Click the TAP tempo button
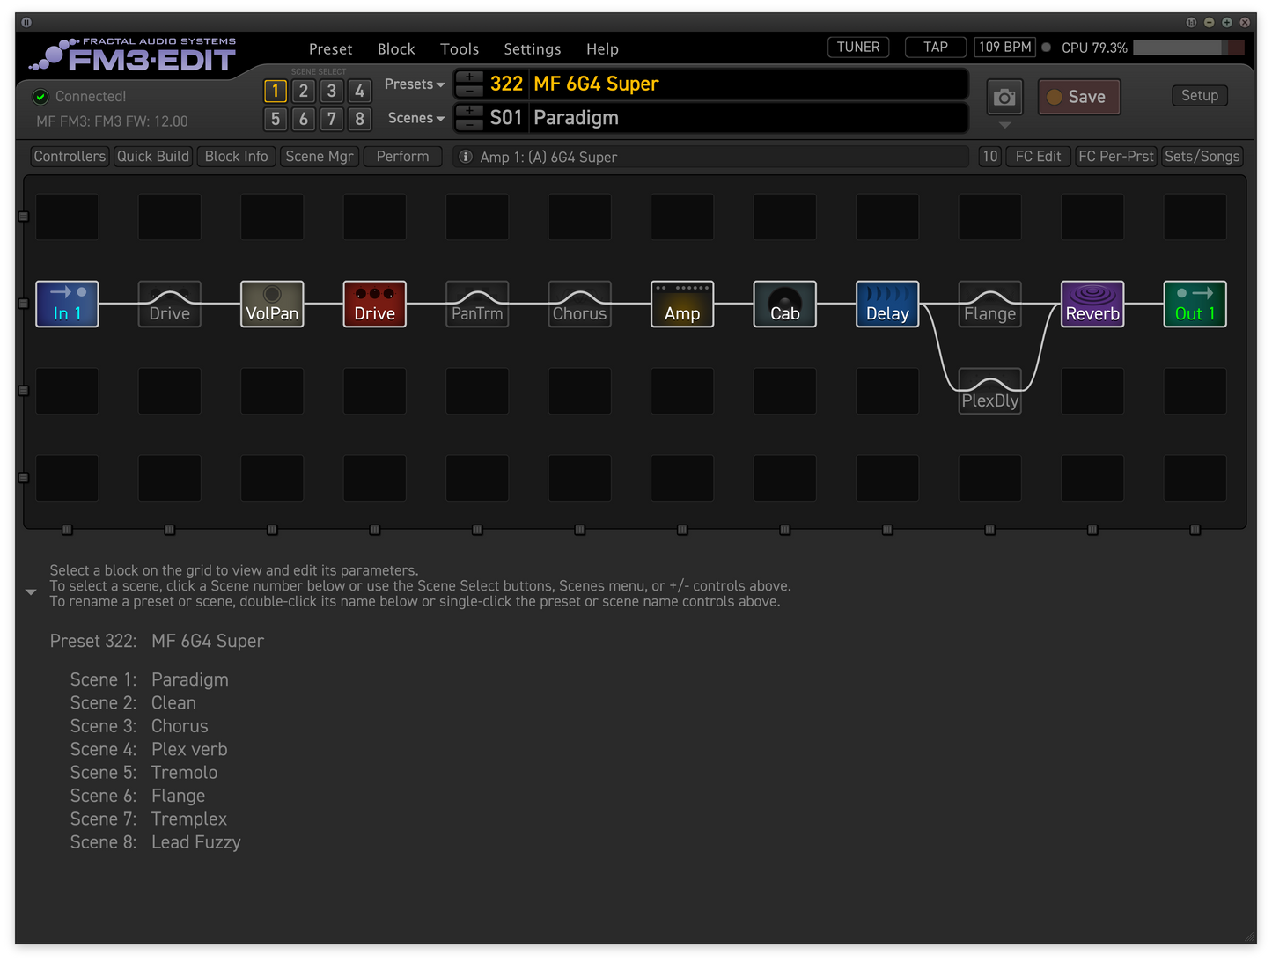 click(936, 48)
